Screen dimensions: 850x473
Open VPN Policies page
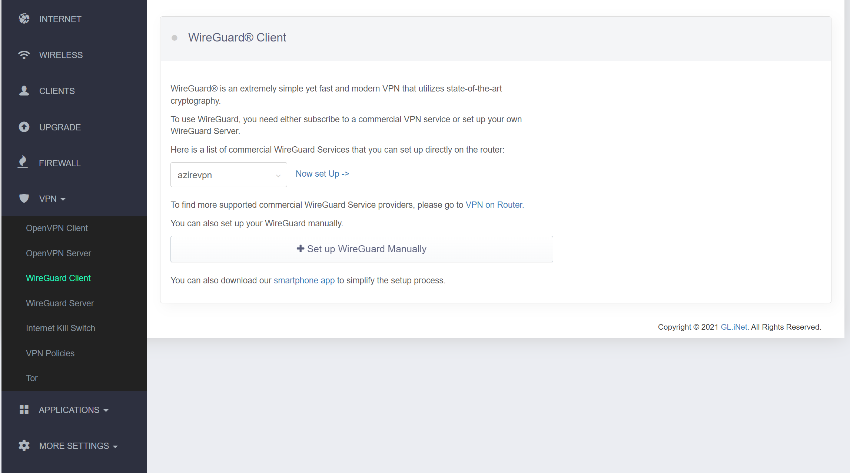point(50,353)
